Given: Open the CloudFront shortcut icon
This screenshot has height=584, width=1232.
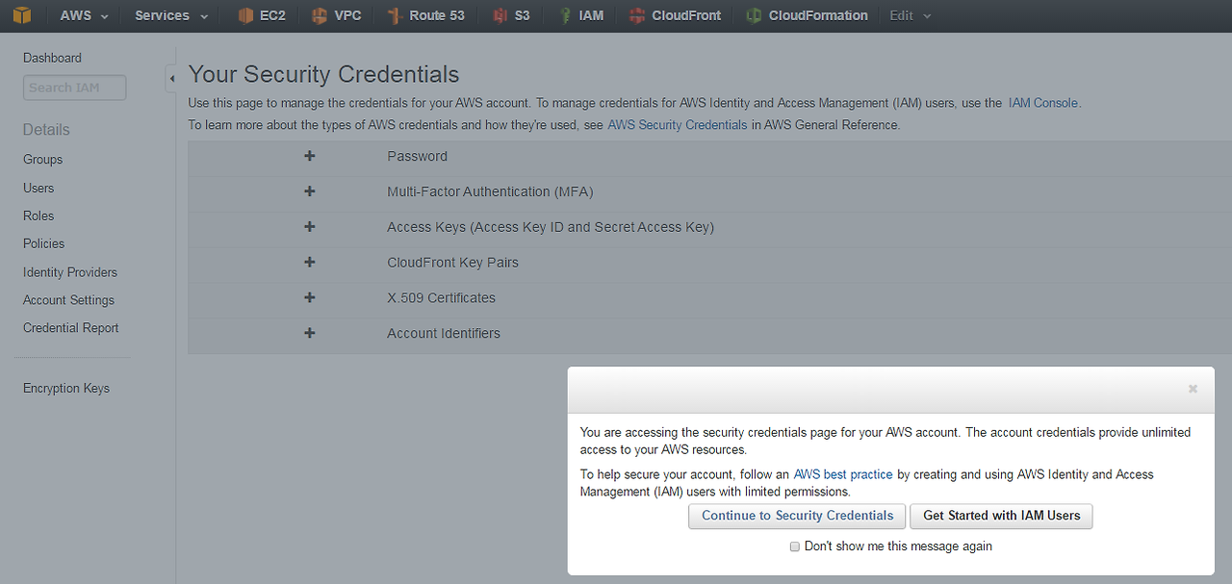Looking at the screenshot, I should (636, 15).
